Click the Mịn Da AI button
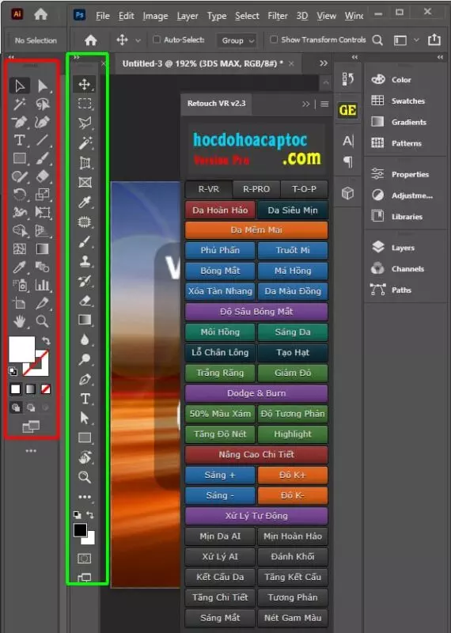The height and width of the screenshot is (633, 451). pos(220,536)
